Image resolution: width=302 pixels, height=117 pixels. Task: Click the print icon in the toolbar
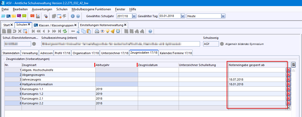97,31
